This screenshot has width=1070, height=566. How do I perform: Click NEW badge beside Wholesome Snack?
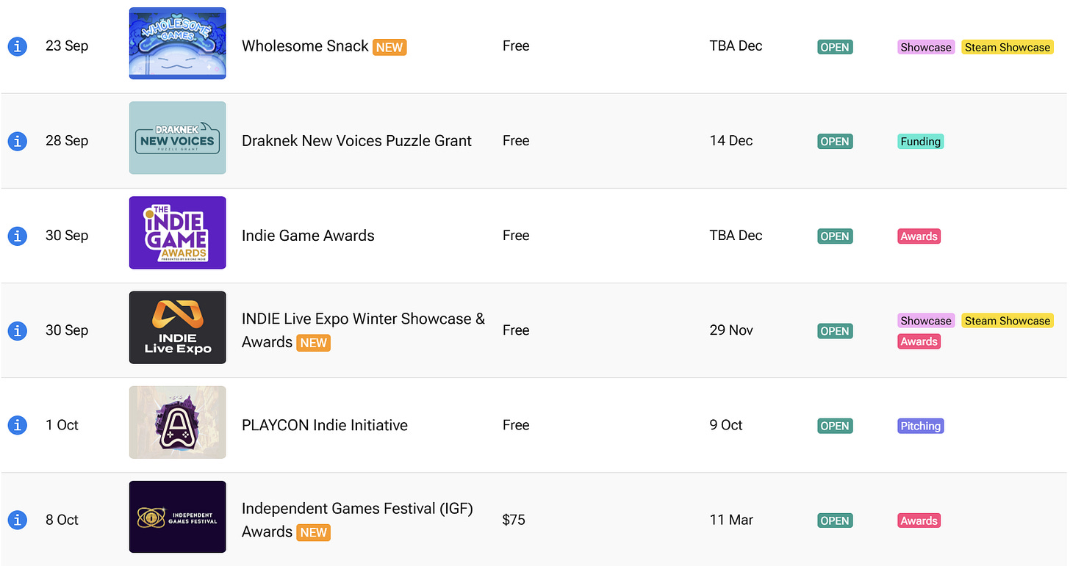(x=389, y=47)
